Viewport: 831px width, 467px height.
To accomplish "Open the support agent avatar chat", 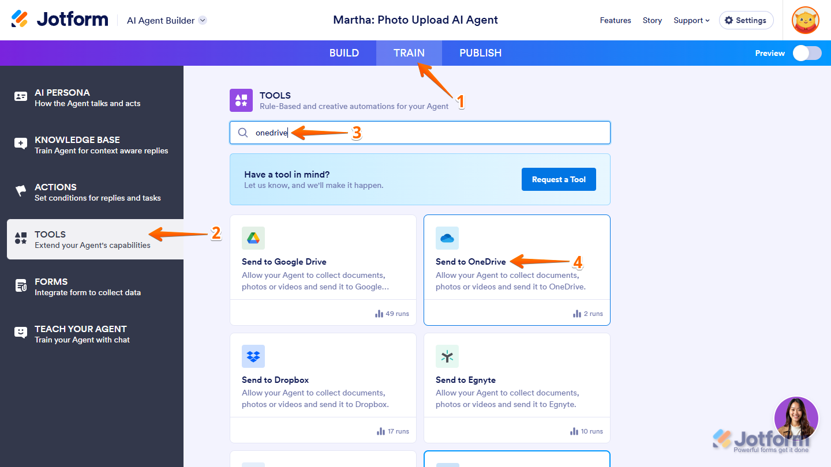I will 796,418.
